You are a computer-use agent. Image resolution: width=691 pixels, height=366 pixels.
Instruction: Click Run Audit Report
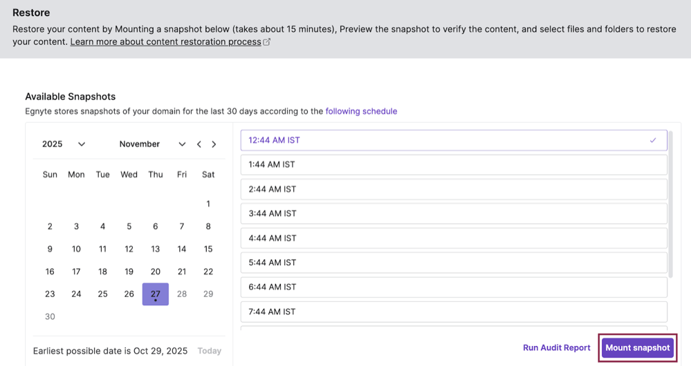click(556, 348)
